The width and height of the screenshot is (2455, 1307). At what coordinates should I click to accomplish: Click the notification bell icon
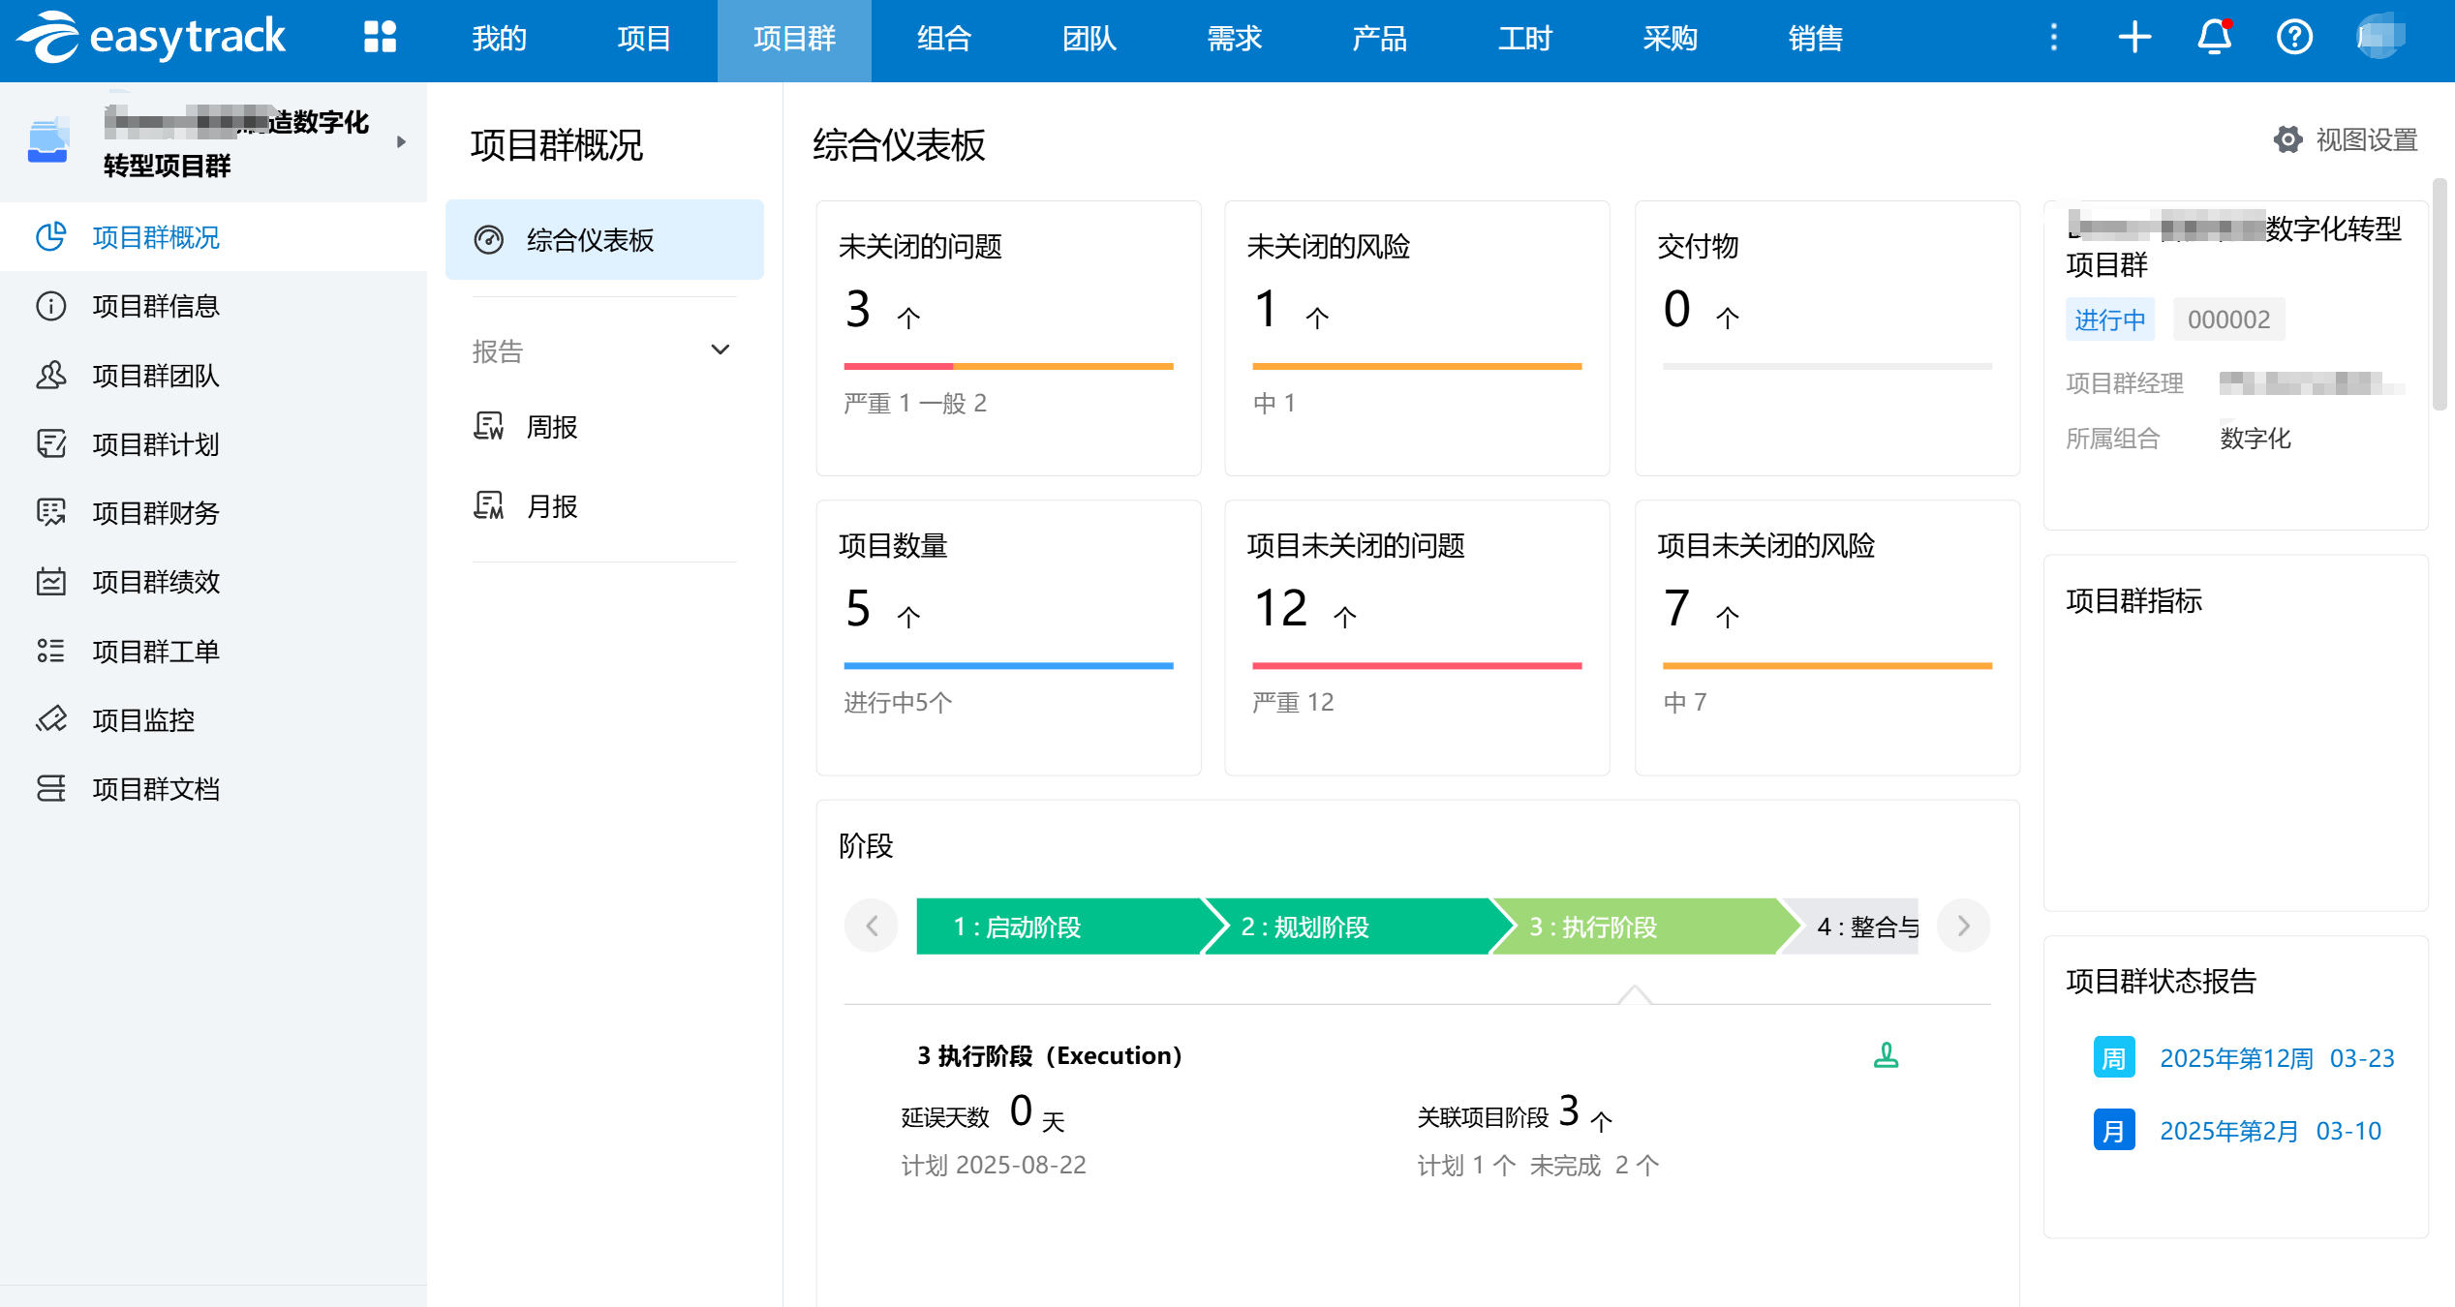[x=2214, y=38]
